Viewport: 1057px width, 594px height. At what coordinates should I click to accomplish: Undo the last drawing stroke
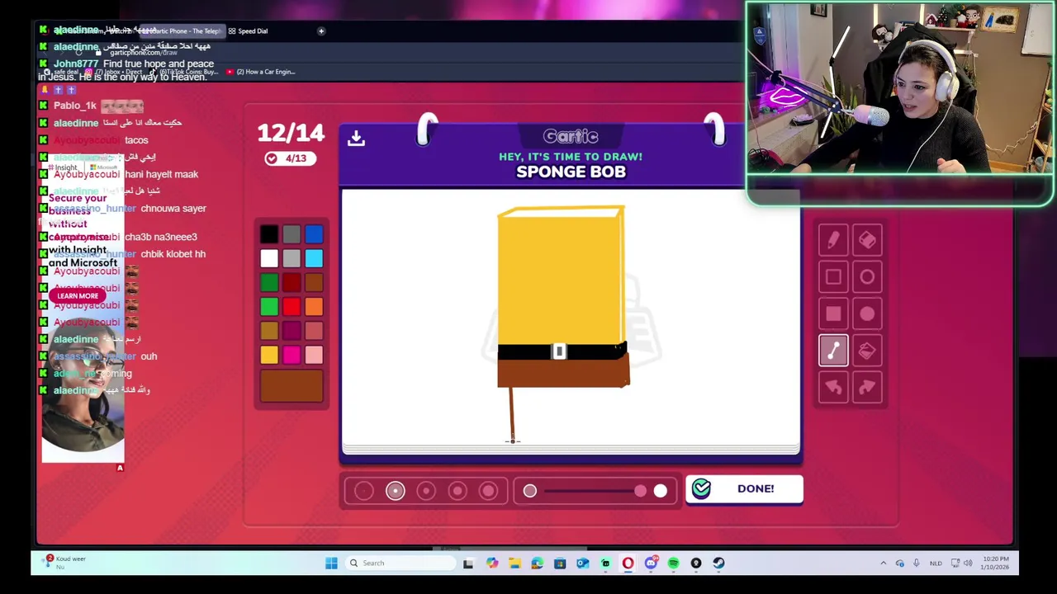[833, 387]
